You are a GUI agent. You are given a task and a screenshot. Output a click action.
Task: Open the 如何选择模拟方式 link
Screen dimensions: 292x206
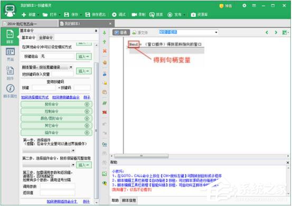tap(35, 97)
